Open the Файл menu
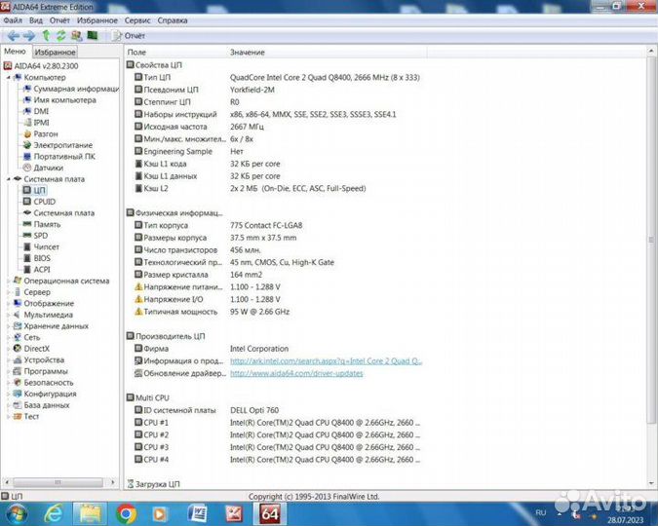 point(13,19)
